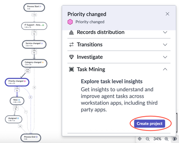Select the Category changed node
Viewport: 179px width, 143px height.
(34, 63)
